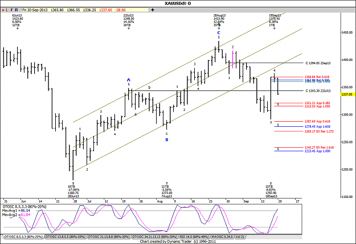
Task: Open the DTOSC 34,21,13,13 indicator tab
Action: point(154,237)
